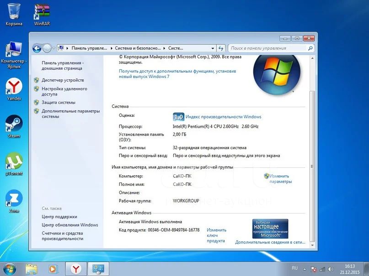Image resolution: width=369 pixels, height=276 pixels.
Task: Open Настройка удаленного доступа
Action: click(64, 91)
